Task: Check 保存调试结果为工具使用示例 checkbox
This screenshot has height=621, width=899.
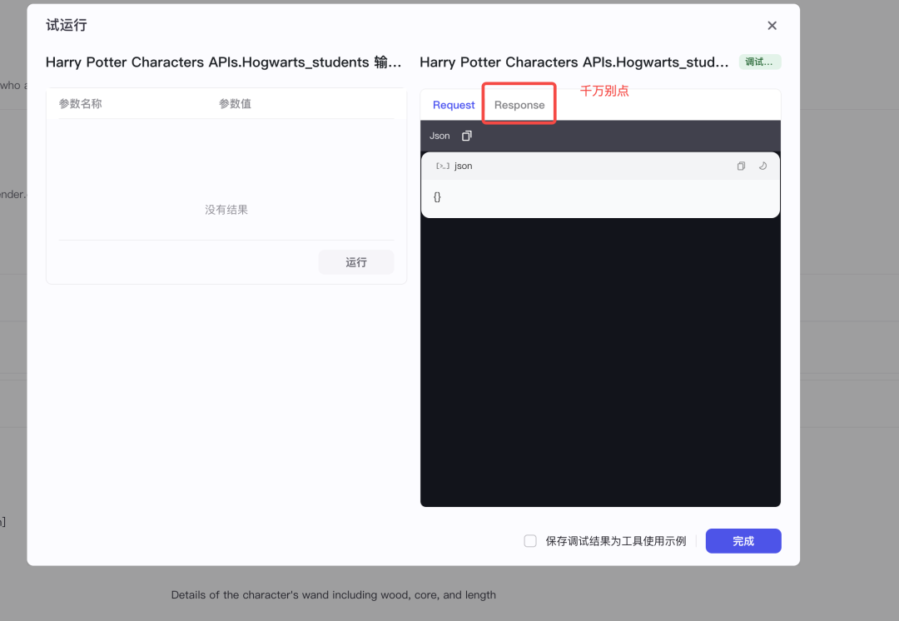Action: (530, 541)
